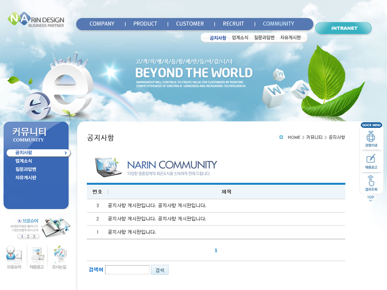This screenshot has height=290, width=387.
Task: Click TOP arrow below the Quick Menu
Action: click(371, 198)
